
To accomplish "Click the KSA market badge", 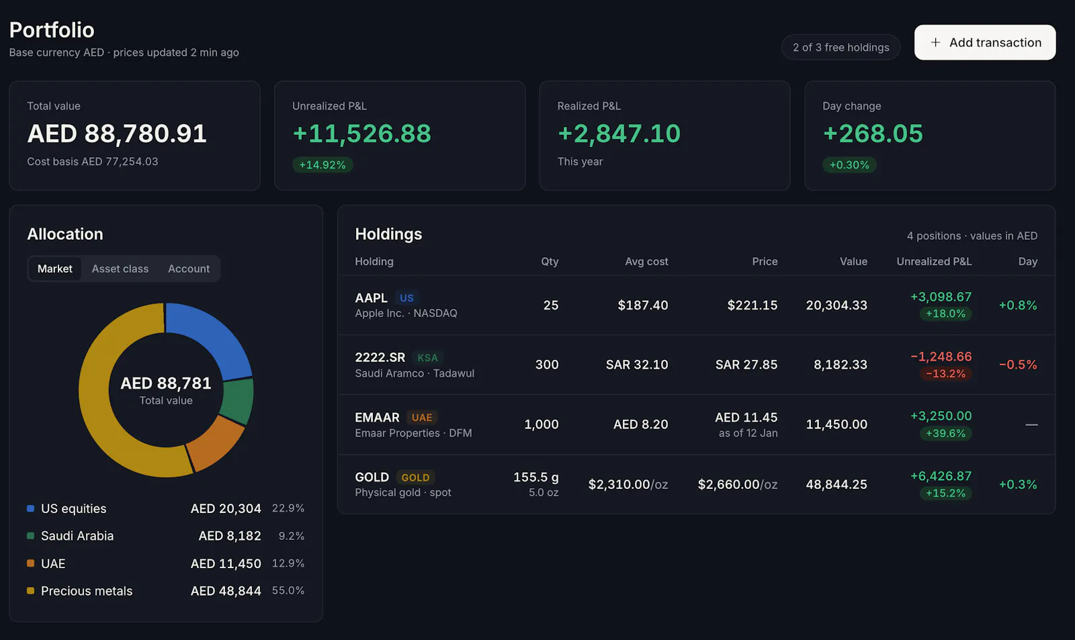I will coord(427,358).
